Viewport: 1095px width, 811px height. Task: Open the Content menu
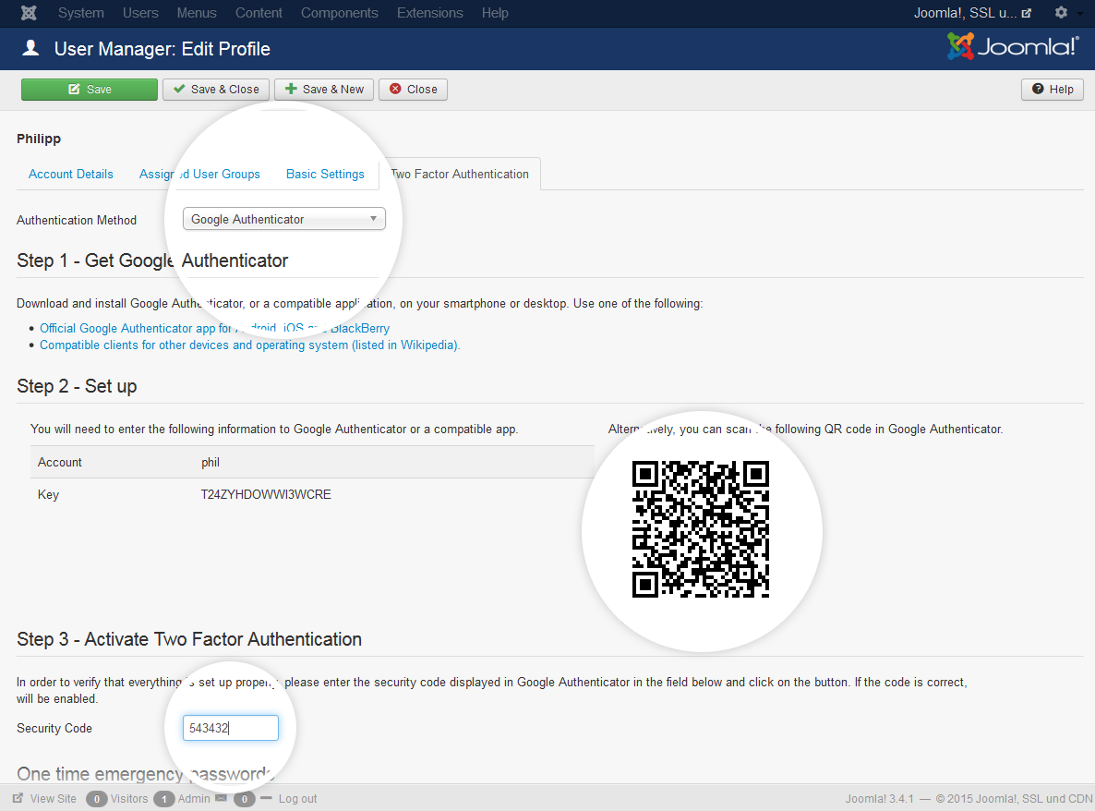click(x=259, y=13)
